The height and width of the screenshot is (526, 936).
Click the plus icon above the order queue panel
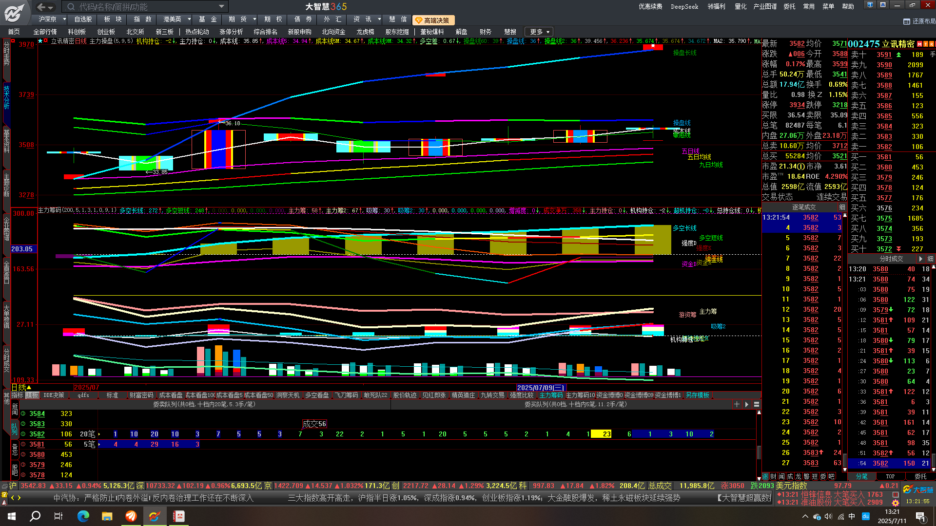click(x=737, y=404)
